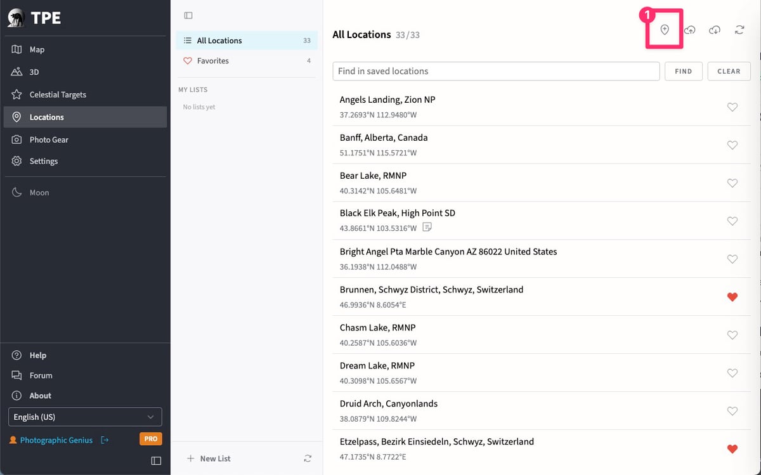Click the refresh locations icon at top right
Image resolution: width=761 pixels, height=475 pixels.
[x=739, y=30]
